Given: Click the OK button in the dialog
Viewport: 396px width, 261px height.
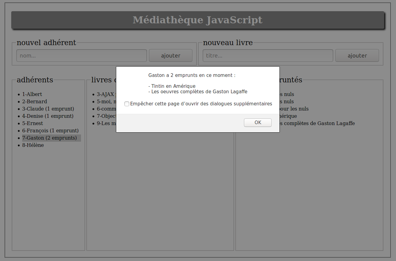Looking at the screenshot, I should point(258,123).
